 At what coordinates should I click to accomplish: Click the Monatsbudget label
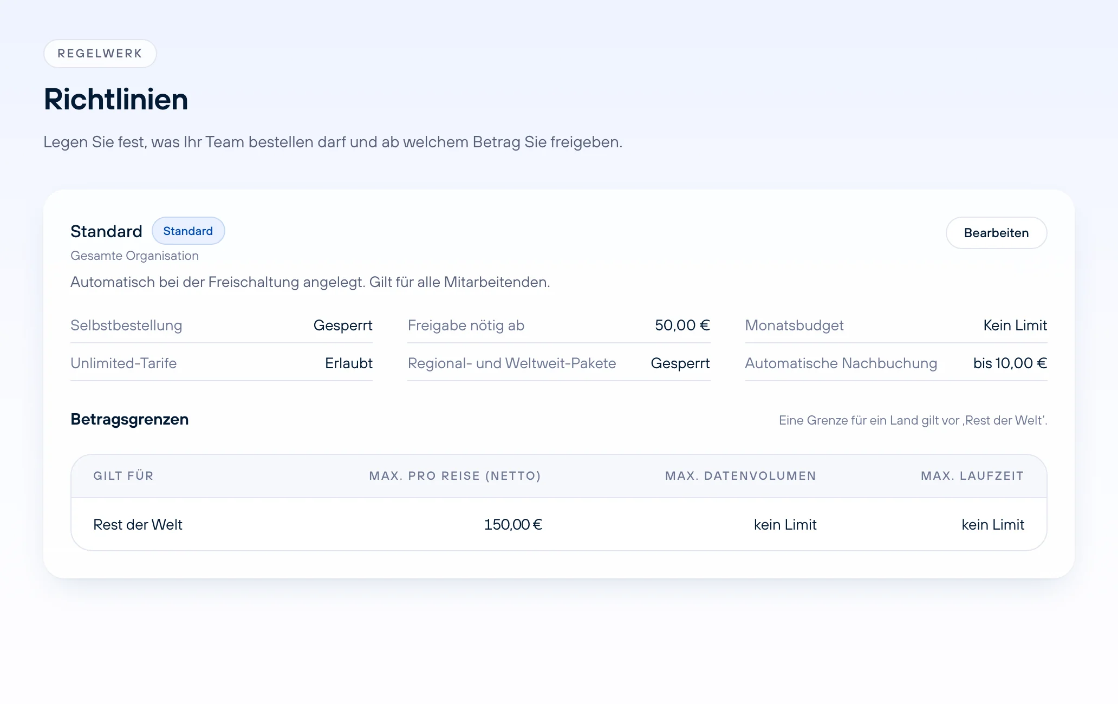point(794,325)
